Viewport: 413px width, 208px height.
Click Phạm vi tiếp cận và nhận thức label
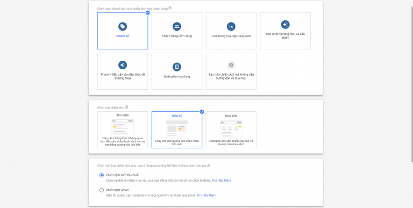point(123,76)
